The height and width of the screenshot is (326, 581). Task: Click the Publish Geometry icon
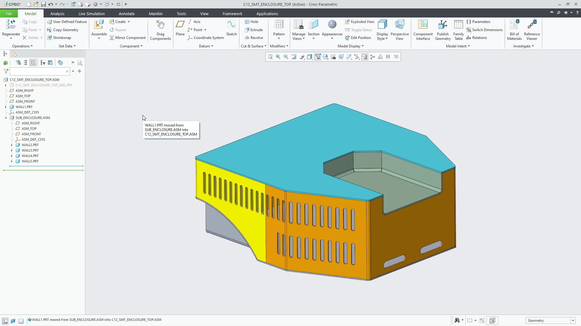443,25
